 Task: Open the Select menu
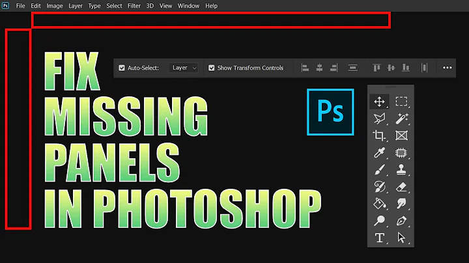(114, 6)
